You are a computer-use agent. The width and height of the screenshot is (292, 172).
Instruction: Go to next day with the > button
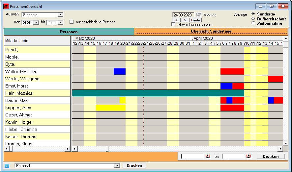(185, 20)
